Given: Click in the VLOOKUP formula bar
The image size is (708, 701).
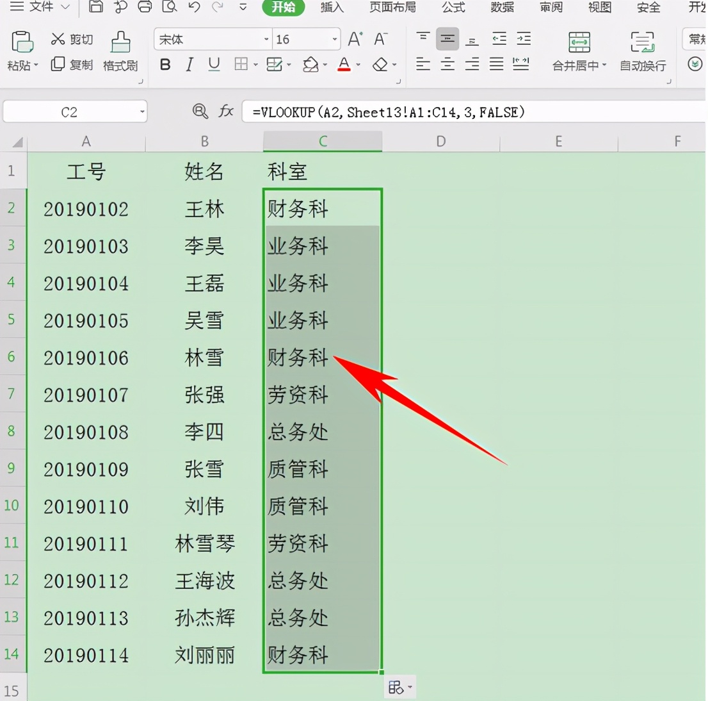Looking at the screenshot, I should [x=474, y=111].
